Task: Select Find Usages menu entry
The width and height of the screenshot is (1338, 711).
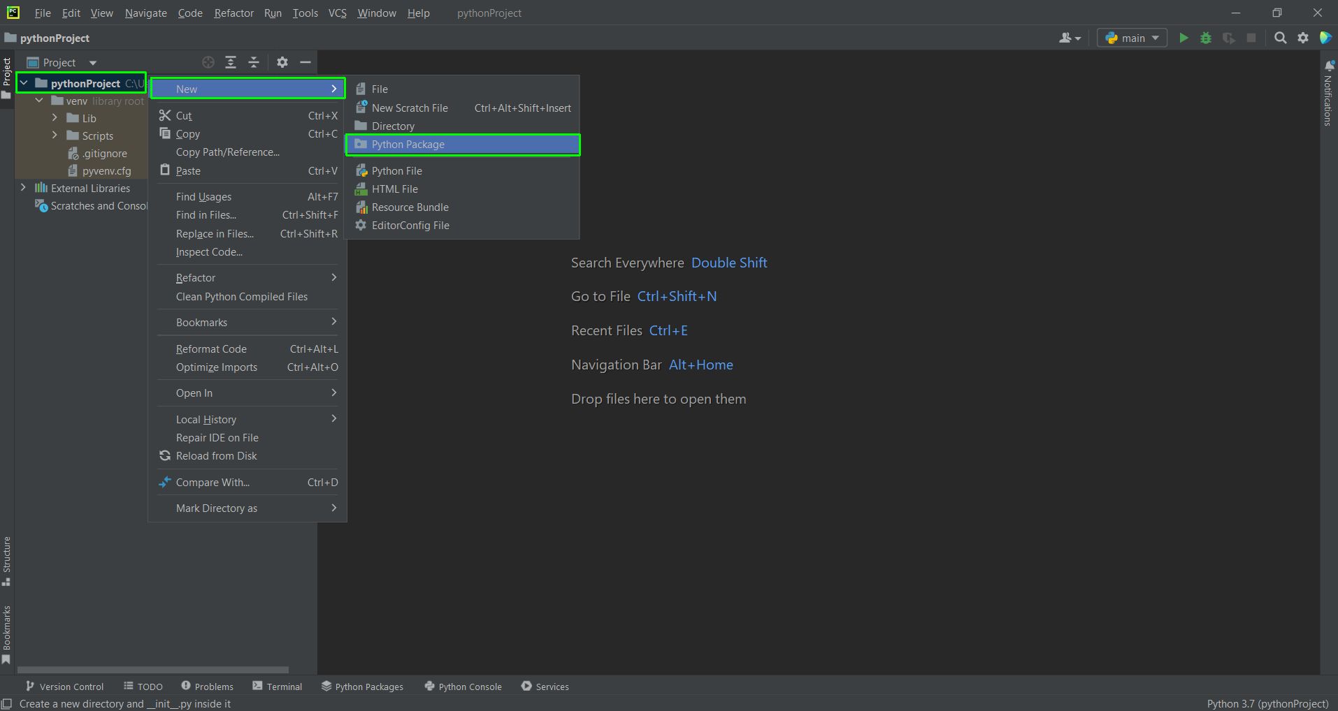Action: [x=248, y=197]
